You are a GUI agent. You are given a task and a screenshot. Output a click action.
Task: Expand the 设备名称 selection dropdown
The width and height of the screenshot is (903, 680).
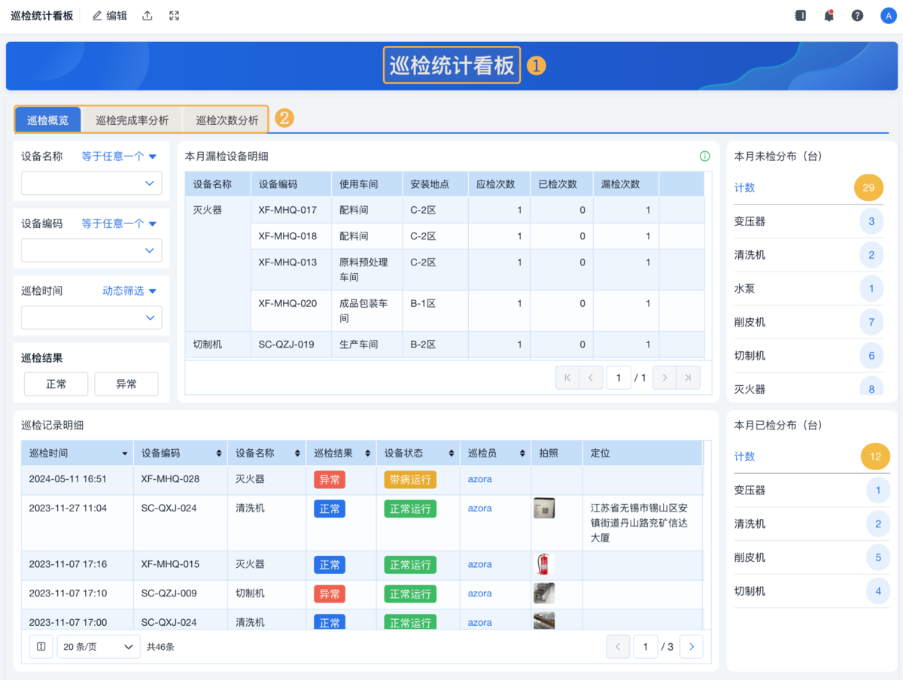pyautogui.click(x=91, y=183)
